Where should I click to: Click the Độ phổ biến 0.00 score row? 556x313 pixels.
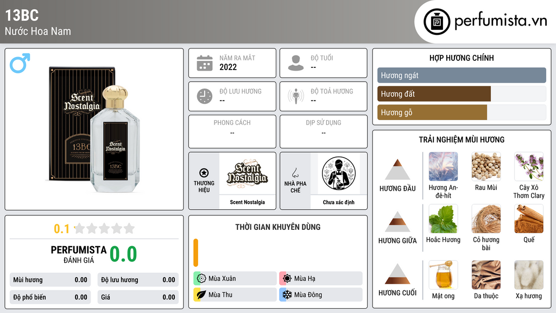coord(50,297)
